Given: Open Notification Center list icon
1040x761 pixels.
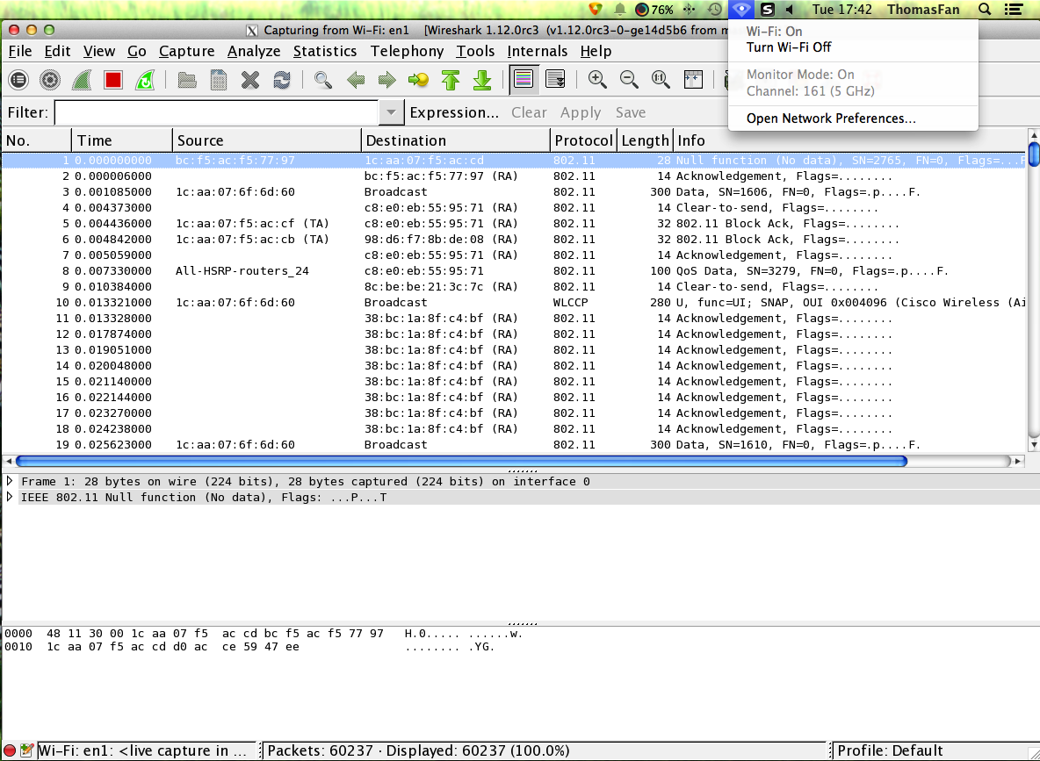Looking at the screenshot, I should (1014, 10).
